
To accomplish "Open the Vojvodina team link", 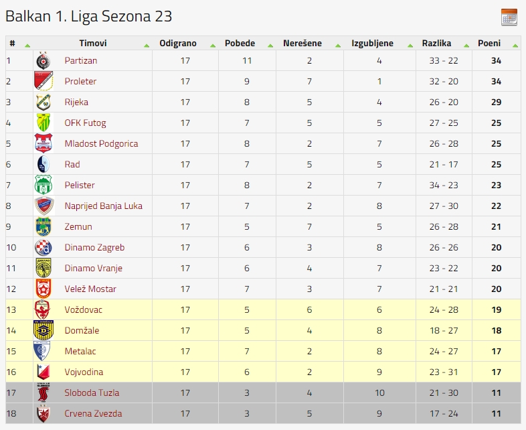I will [x=84, y=372].
